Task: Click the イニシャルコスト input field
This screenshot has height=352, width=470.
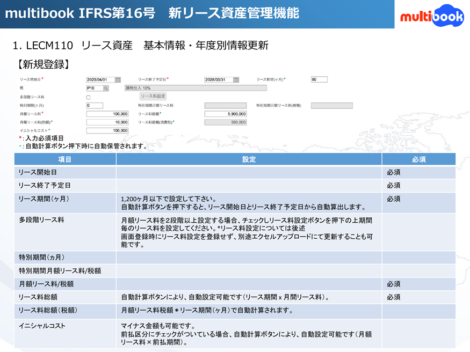Action: [107, 130]
